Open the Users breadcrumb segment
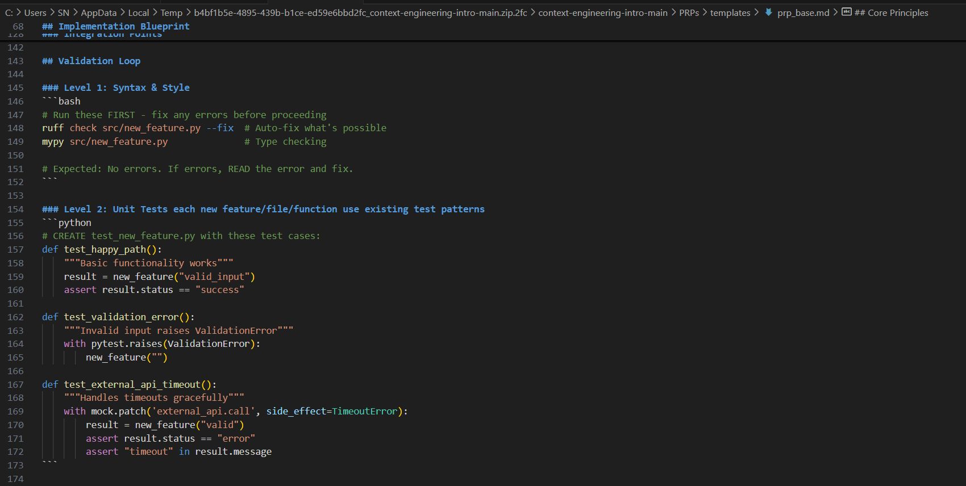The image size is (966, 486). pos(35,12)
